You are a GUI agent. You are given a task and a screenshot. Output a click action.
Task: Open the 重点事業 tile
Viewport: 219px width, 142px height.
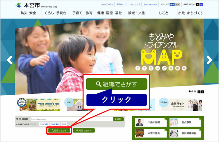[185, 122]
